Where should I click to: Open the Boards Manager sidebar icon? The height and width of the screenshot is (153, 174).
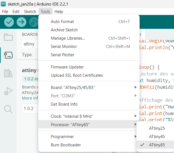(8, 55)
